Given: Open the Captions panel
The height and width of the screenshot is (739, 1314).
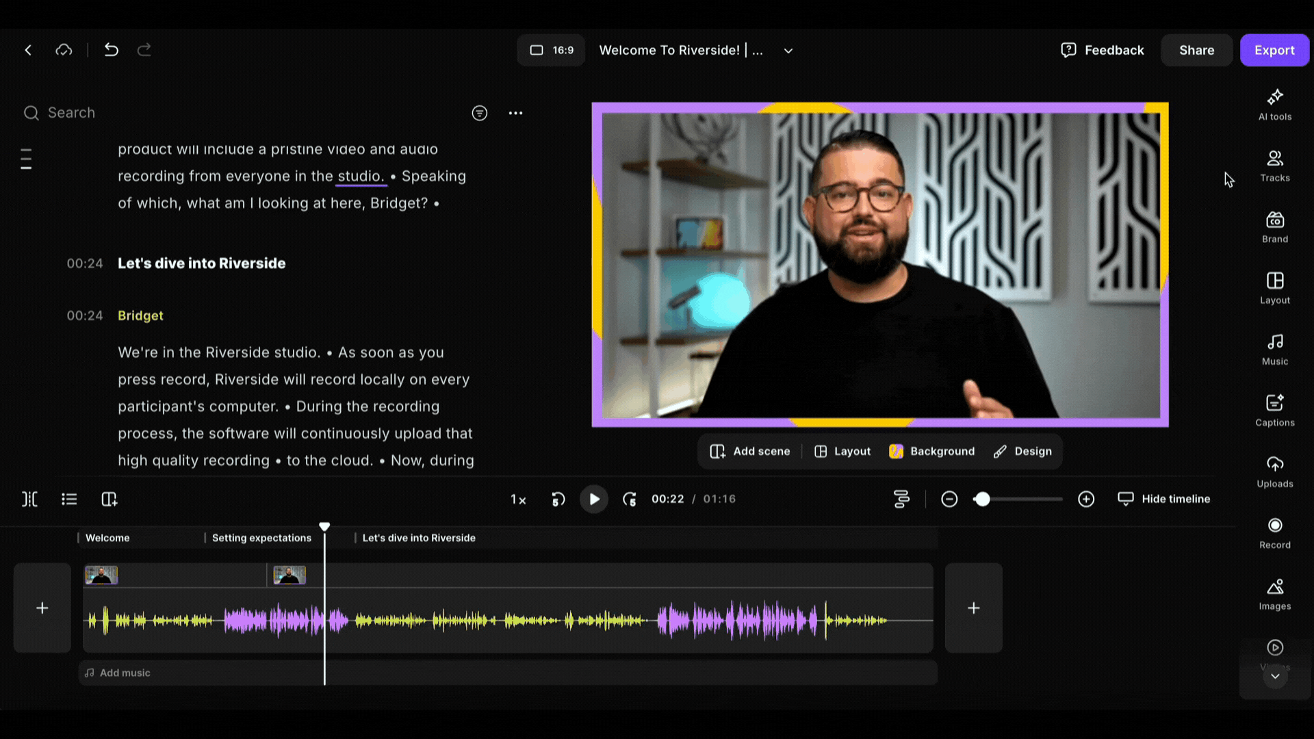Looking at the screenshot, I should tap(1274, 411).
